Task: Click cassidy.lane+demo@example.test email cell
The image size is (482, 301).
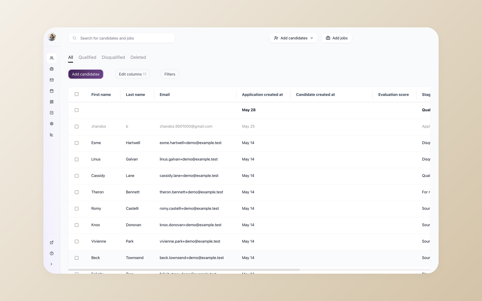Action: [x=189, y=176]
